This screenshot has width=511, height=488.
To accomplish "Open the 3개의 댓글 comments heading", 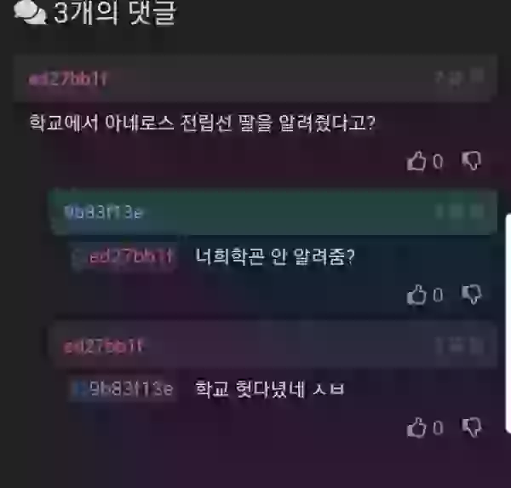I will pos(115,13).
